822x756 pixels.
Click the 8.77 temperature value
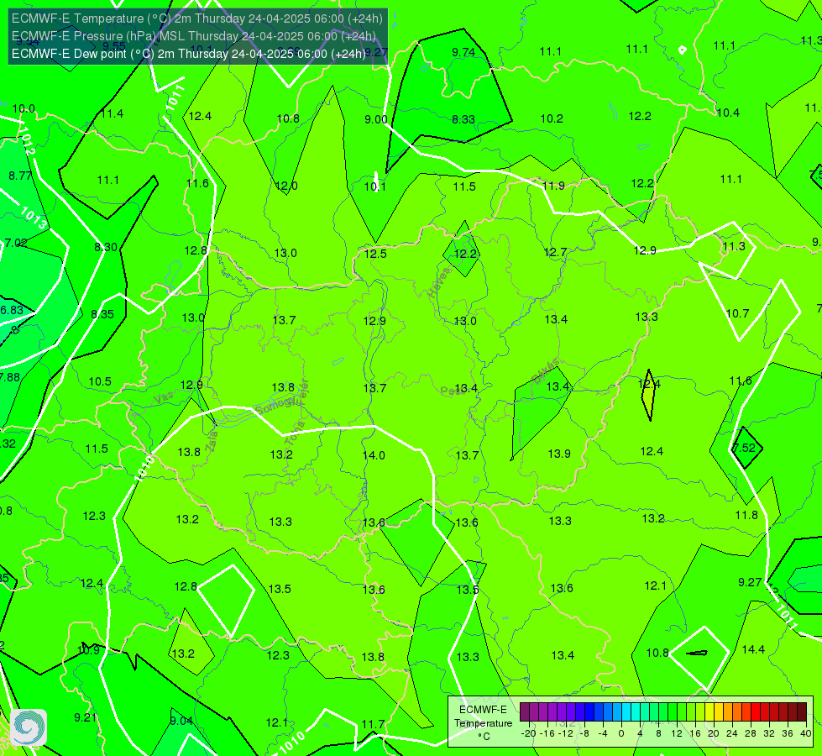click(x=20, y=176)
